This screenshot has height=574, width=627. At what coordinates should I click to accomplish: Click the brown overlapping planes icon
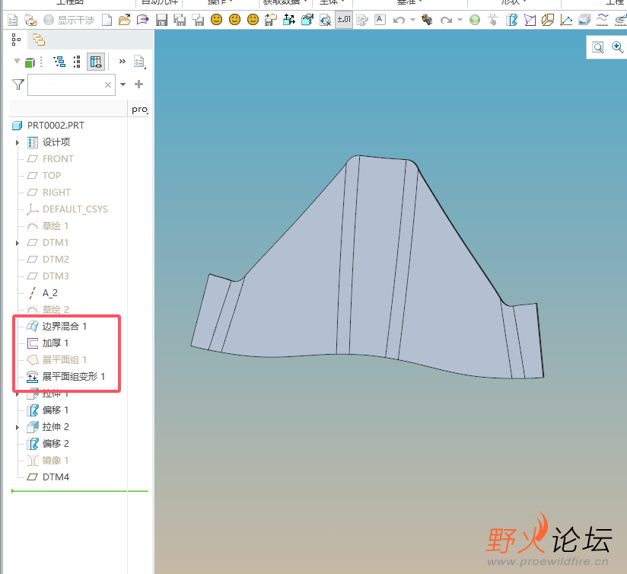click(x=548, y=20)
